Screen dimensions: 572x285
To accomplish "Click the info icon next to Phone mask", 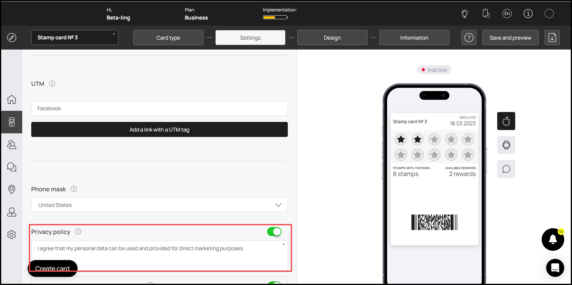I will [74, 189].
